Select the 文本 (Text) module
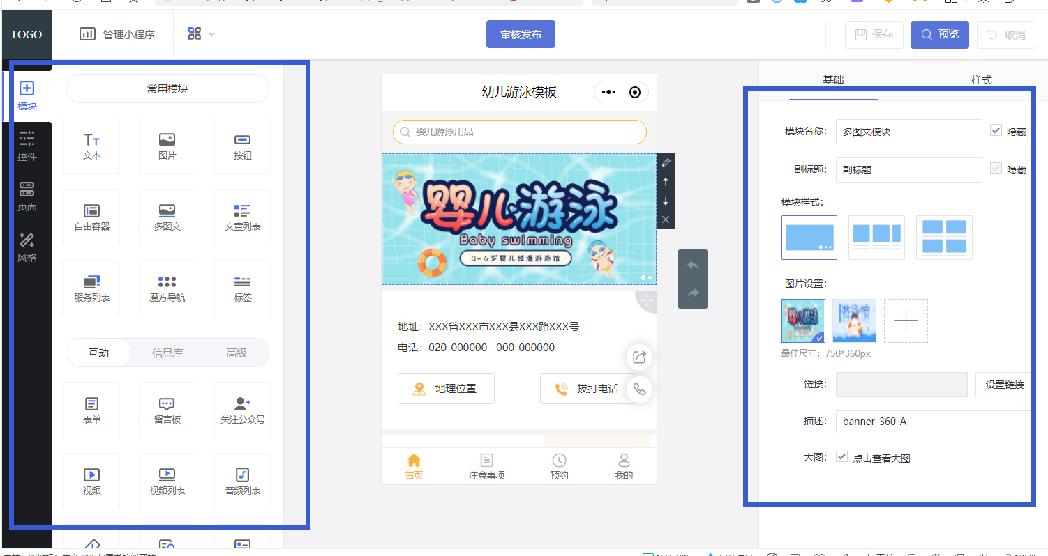This screenshot has width=1048, height=556. pyautogui.click(x=91, y=146)
